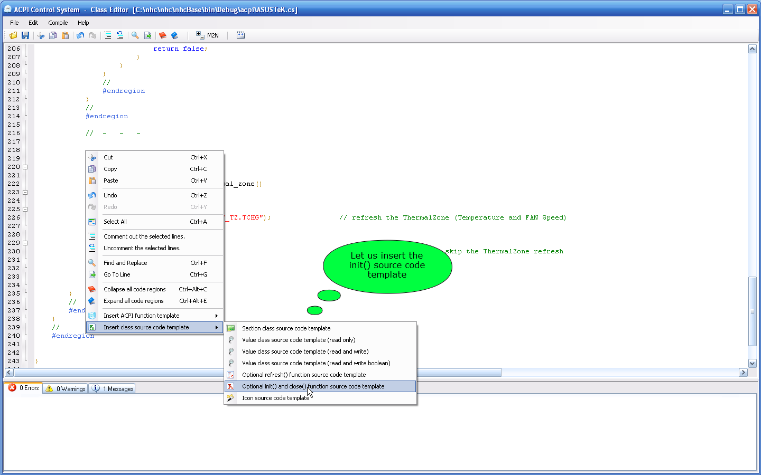Open find with the magnifier toolbar icon
The image size is (761, 475).
coord(135,35)
